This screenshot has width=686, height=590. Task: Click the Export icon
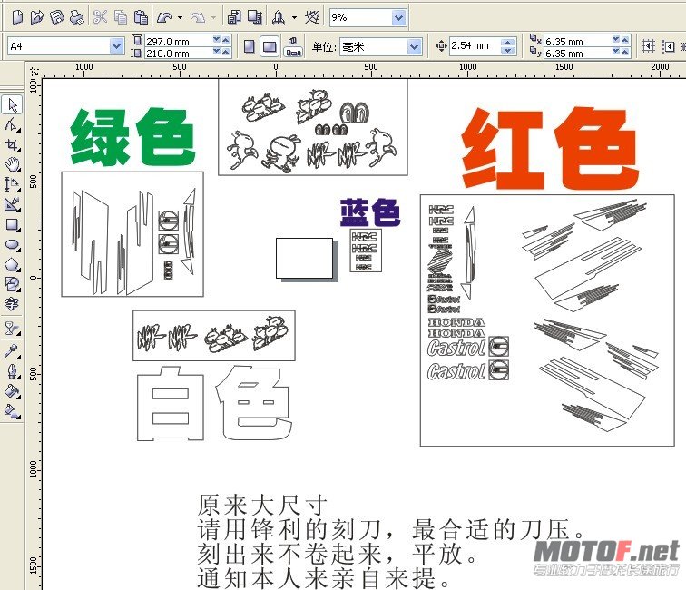click(x=255, y=17)
